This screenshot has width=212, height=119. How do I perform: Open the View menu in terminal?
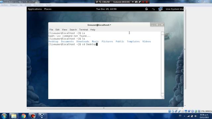click(x=65, y=29)
